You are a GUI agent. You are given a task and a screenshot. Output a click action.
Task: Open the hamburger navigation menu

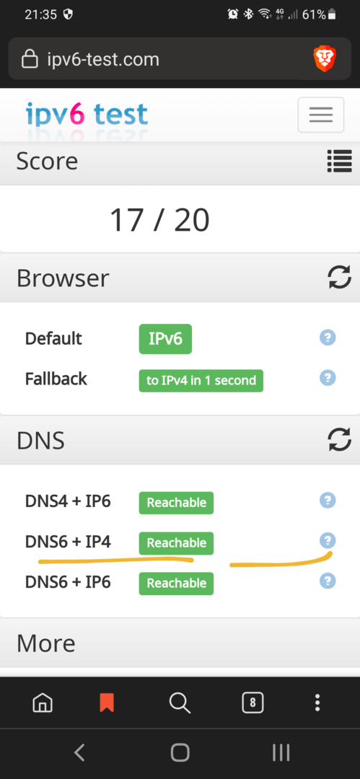point(321,115)
